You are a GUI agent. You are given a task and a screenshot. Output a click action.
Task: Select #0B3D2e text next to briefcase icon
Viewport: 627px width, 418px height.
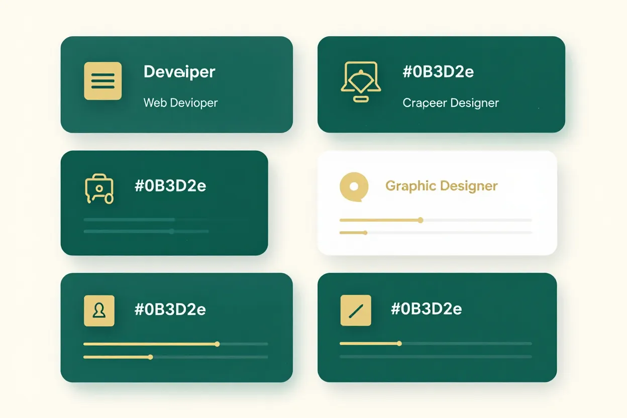click(170, 186)
